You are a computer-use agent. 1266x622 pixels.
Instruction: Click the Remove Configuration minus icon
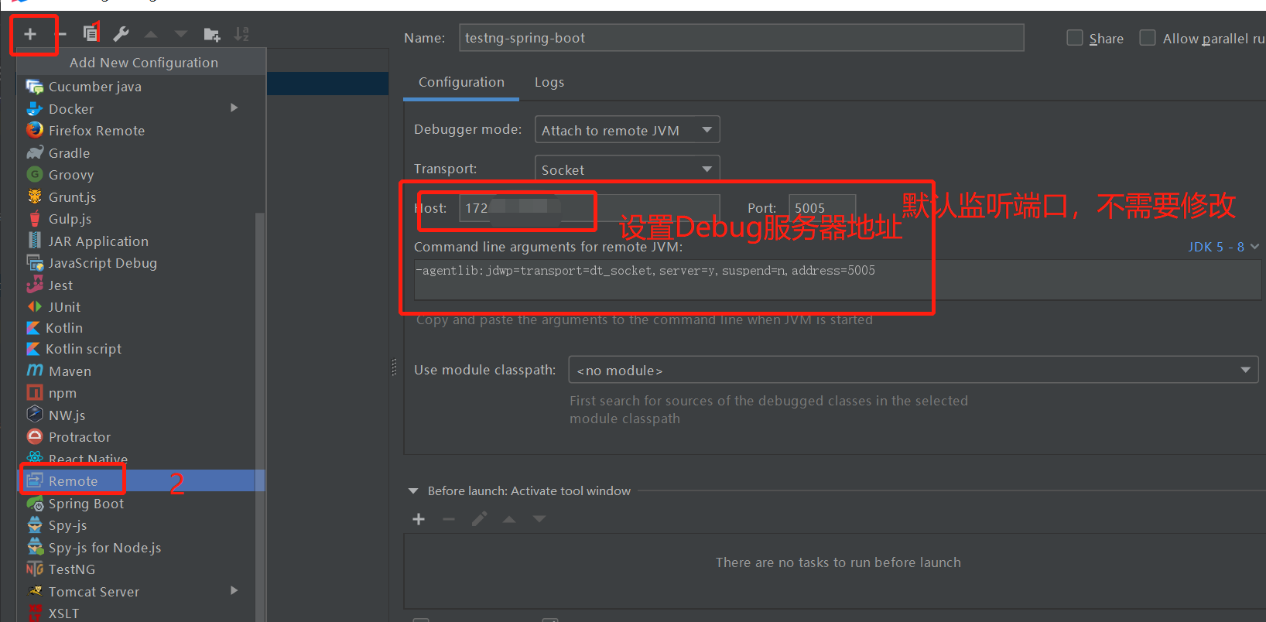pyautogui.click(x=63, y=34)
